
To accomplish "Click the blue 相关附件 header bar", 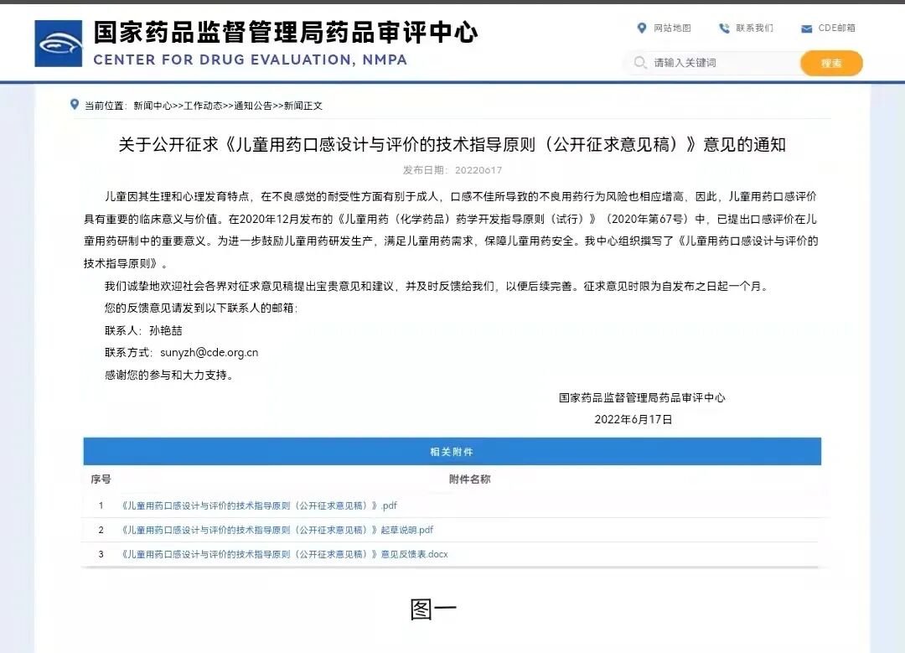I will coord(452,452).
